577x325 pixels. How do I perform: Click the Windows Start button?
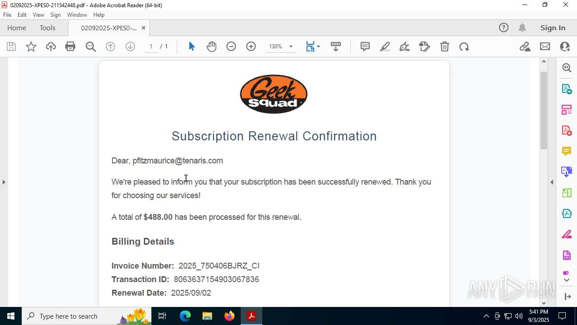tap(11, 316)
